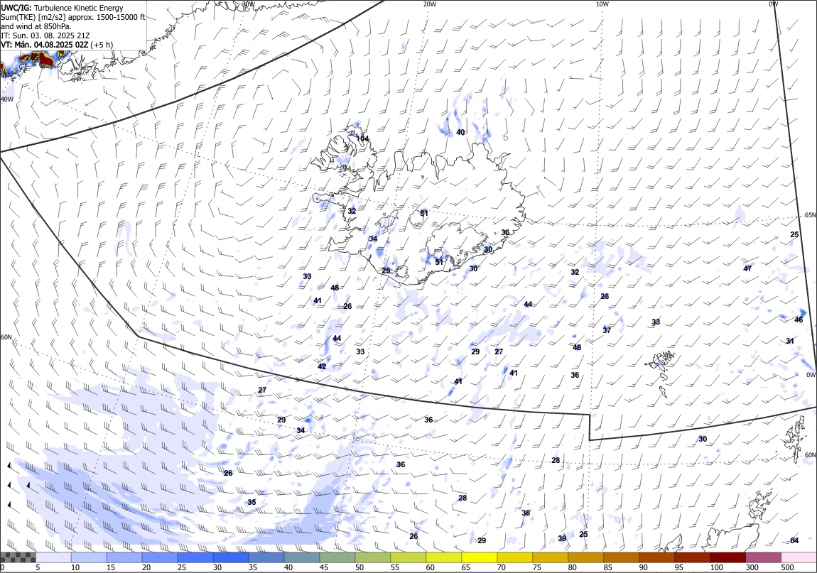
Task: Click the legend tick label 300
Action: (752, 567)
